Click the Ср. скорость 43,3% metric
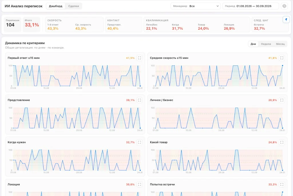This screenshot has height=196, width=293. click(83, 27)
